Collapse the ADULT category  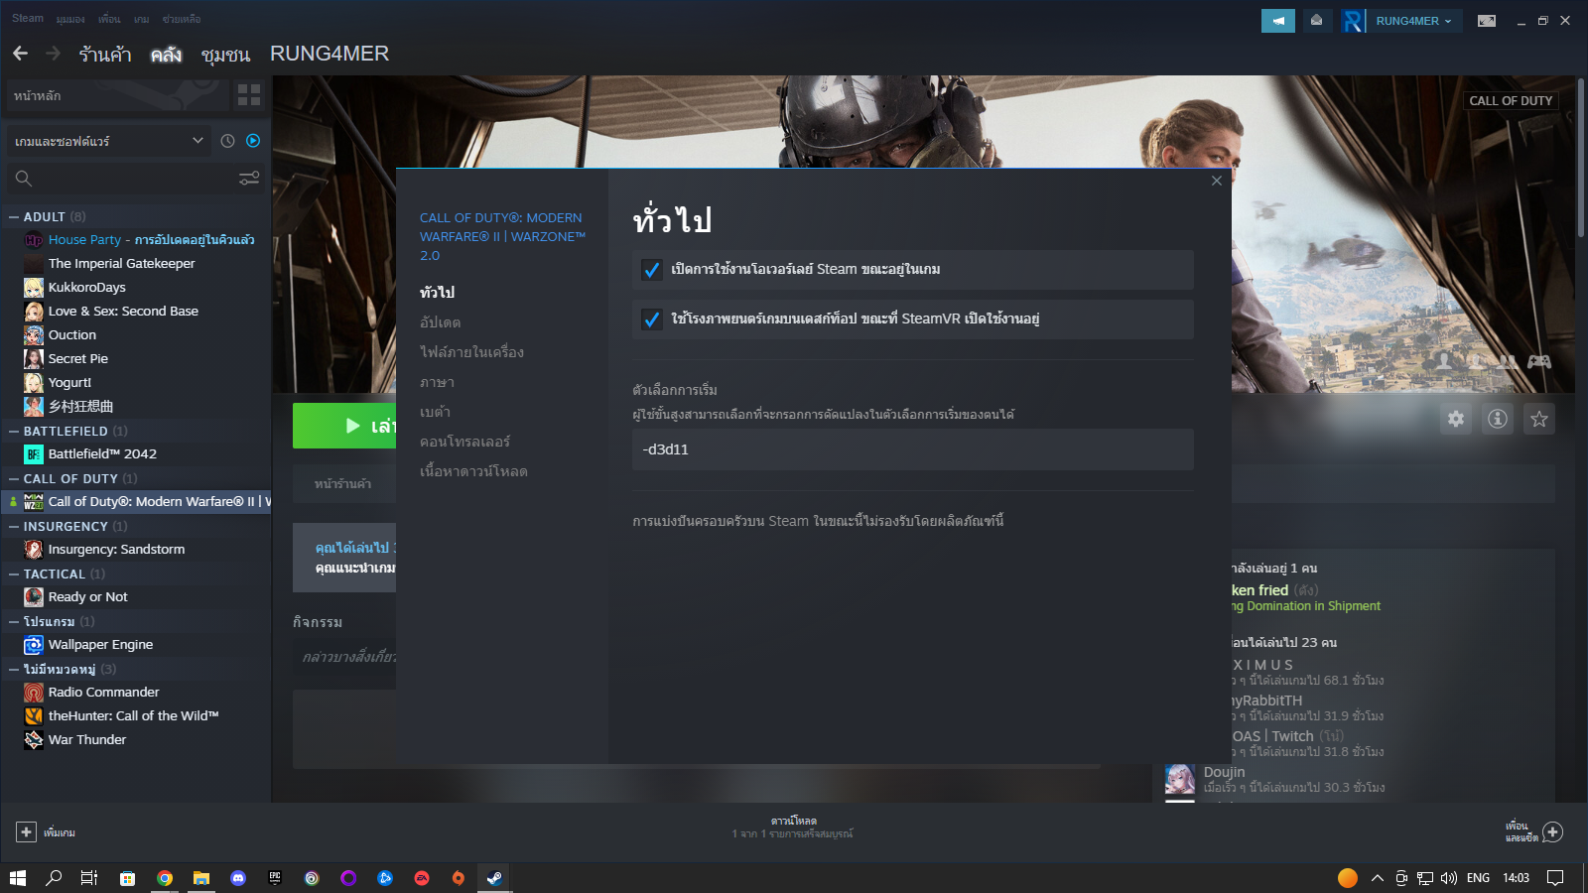[x=14, y=216]
